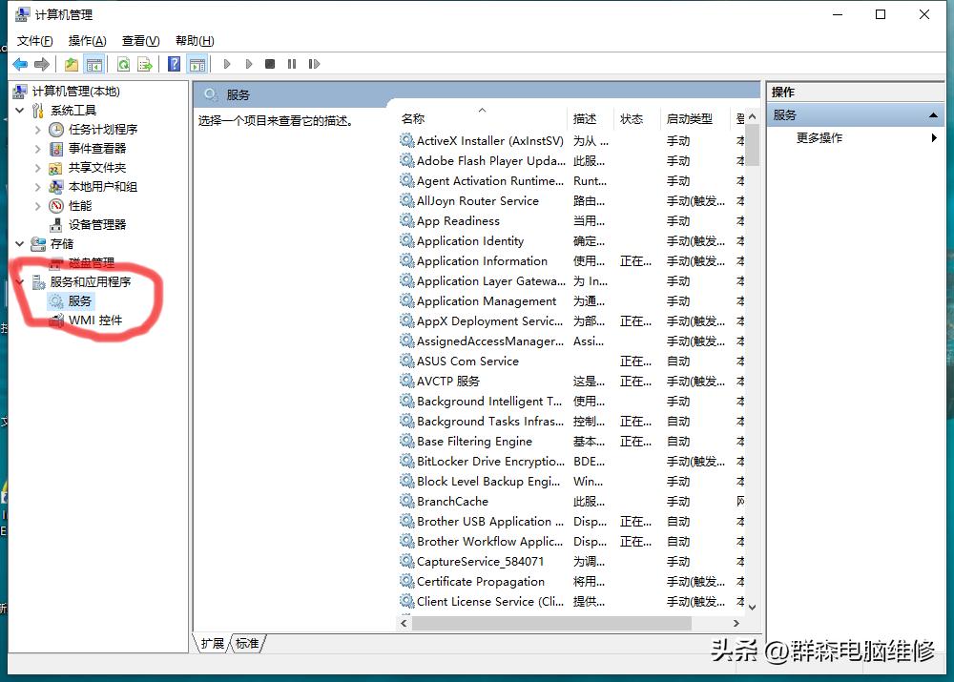Click the pause service toolbar icon

294,64
